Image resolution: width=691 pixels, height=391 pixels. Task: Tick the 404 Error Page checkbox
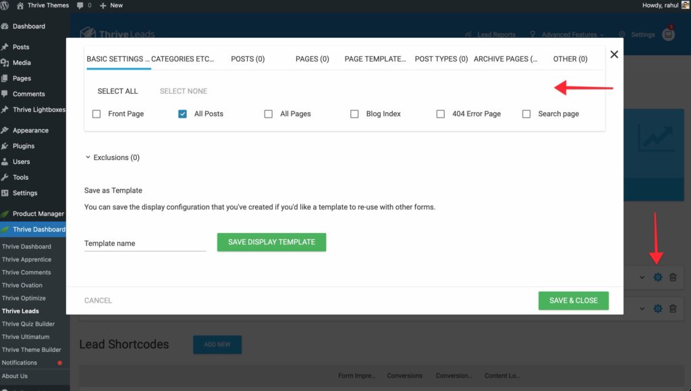[441, 114]
